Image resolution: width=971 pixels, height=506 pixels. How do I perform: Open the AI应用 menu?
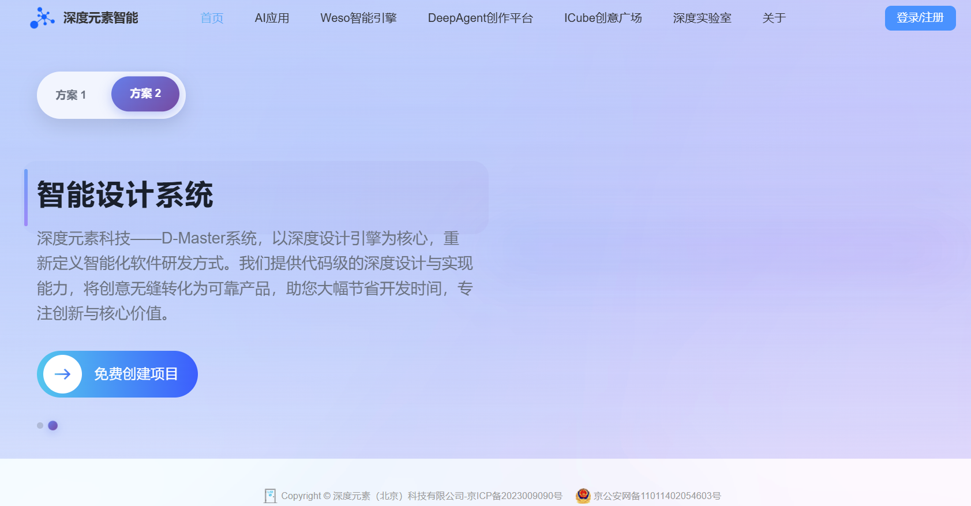coord(272,18)
